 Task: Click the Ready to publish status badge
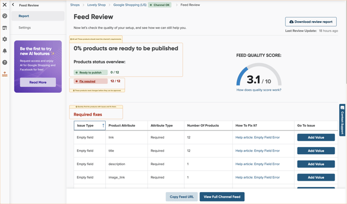coord(91,72)
